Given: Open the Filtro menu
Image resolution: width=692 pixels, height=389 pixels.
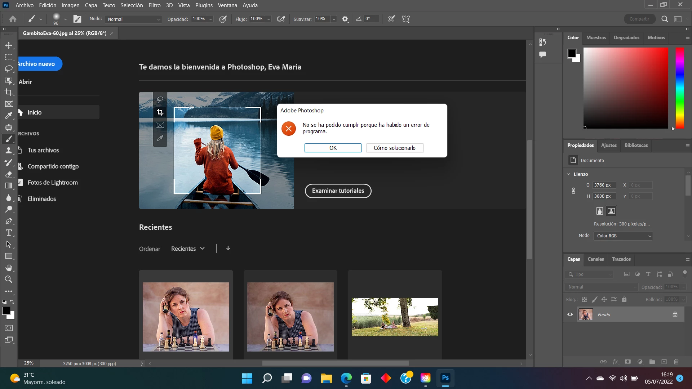Looking at the screenshot, I should pyautogui.click(x=154, y=5).
